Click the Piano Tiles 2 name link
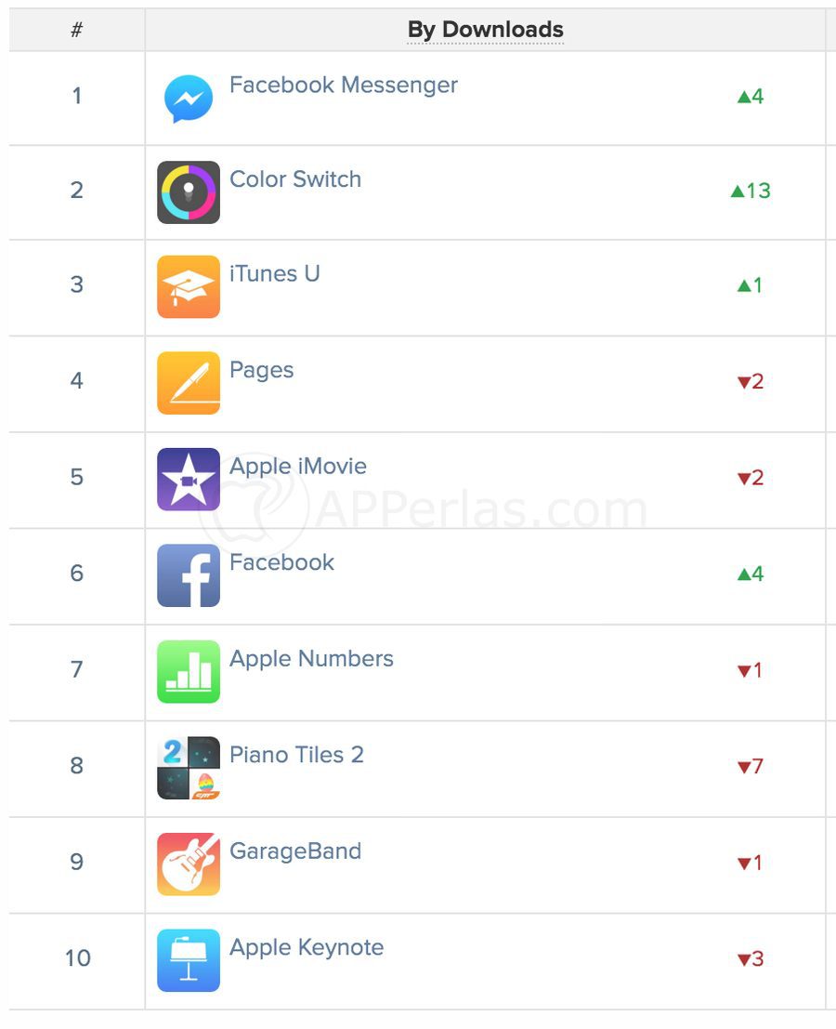Screen dimensions: 836x1029 (x=296, y=755)
